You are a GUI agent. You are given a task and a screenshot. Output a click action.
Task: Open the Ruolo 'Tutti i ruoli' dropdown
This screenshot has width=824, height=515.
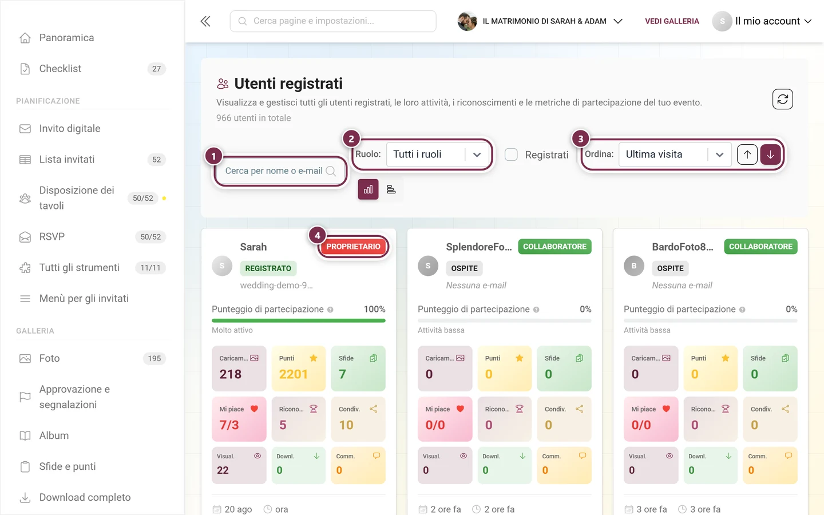pos(438,154)
